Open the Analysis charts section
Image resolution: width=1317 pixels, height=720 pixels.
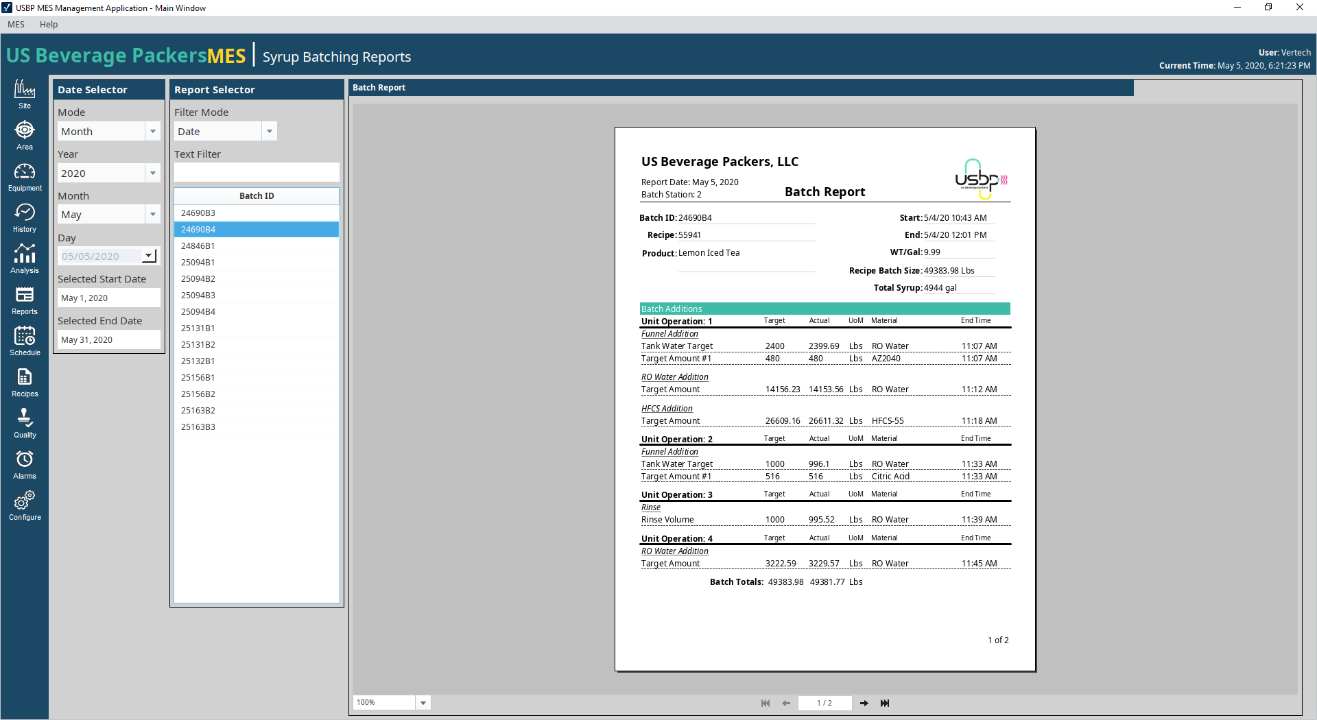25,259
